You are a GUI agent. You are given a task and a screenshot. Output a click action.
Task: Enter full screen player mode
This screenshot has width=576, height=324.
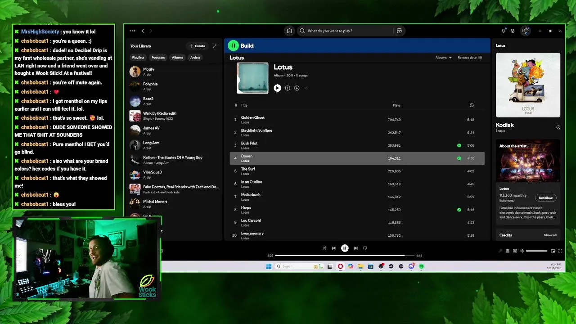coord(560,251)
